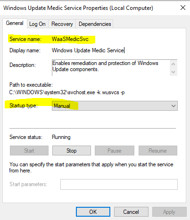The height and width of the screenshot is (220, 190).
Task: Select the Manual startup type combo box
Action: pyautogui.click(x=115, y=106)
